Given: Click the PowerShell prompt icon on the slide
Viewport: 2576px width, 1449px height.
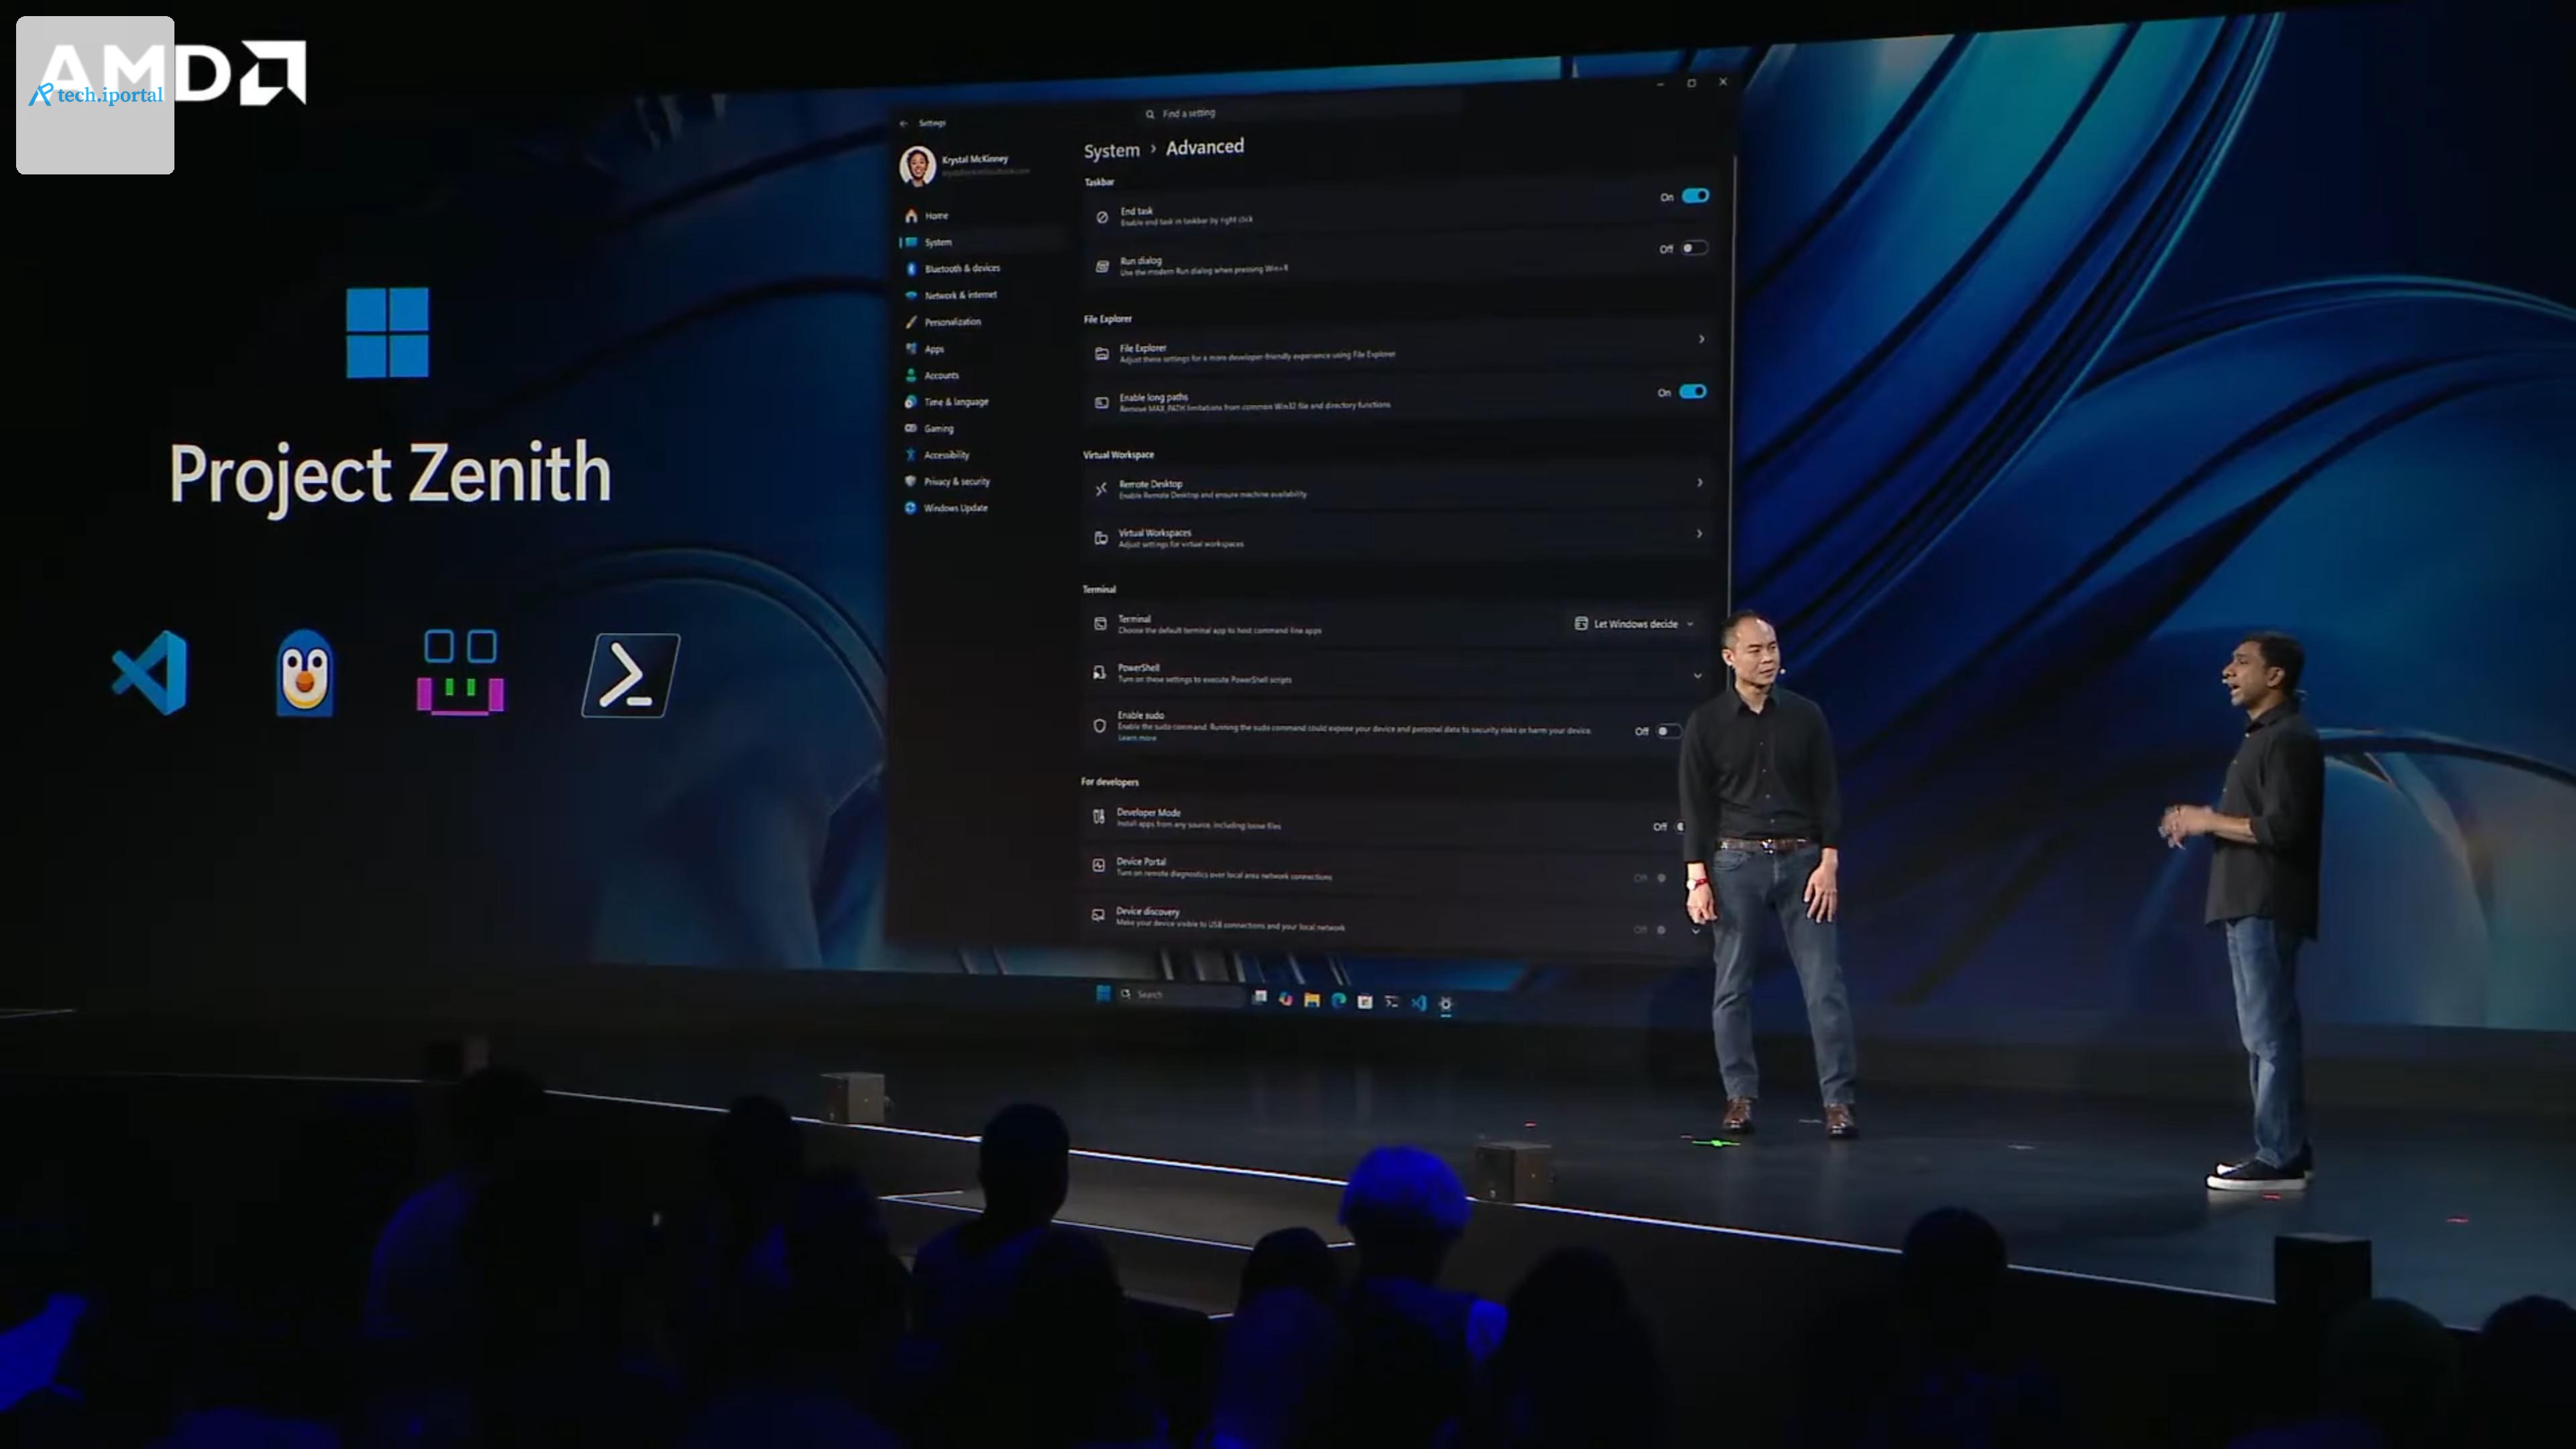Looking at the screenshot, I should coord(631,675).
